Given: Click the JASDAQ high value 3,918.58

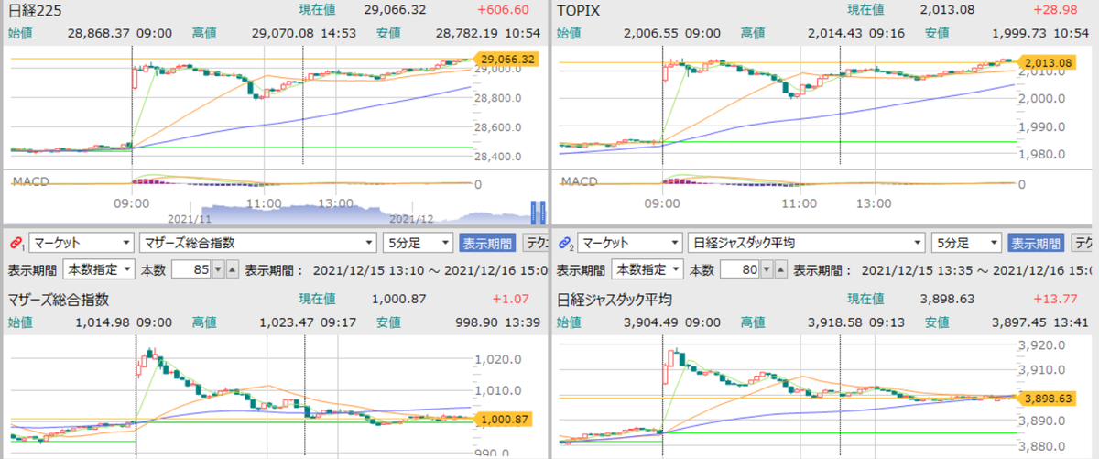Looking at the screenshot, I should click(x=834, y=321).
